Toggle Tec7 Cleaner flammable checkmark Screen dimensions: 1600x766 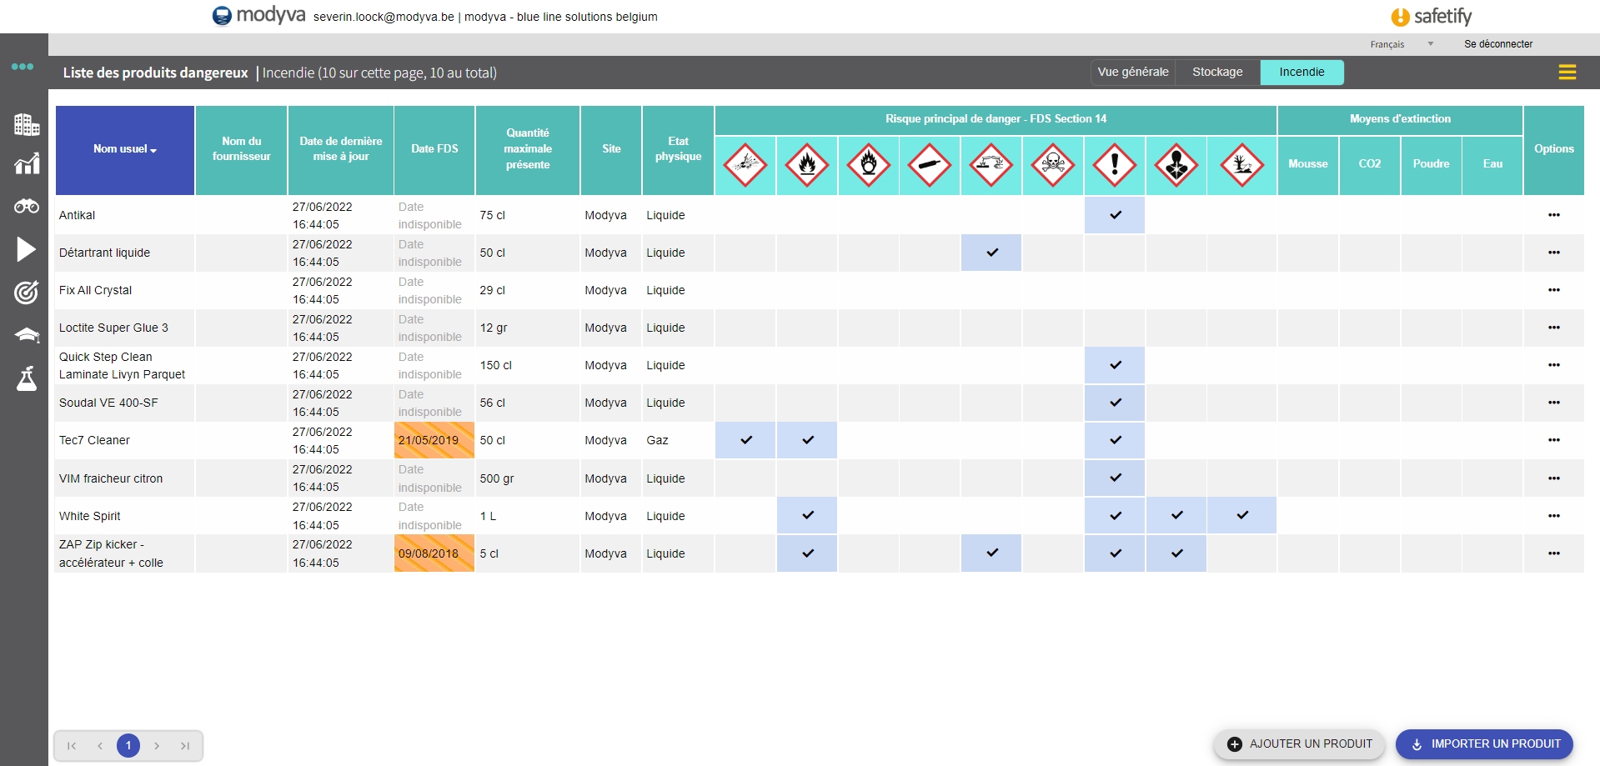click(x=807, y=440)
